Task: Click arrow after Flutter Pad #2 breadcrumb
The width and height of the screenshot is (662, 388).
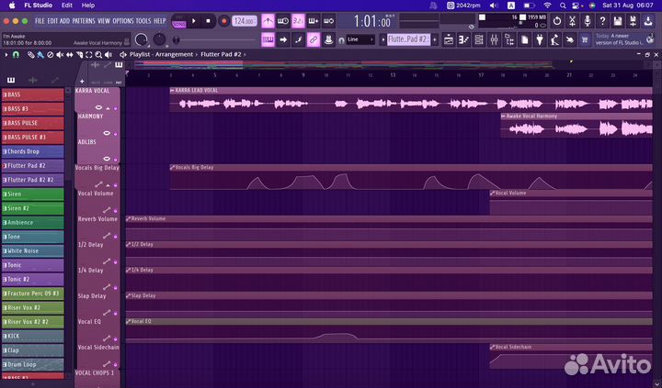Action: (245, 55)
